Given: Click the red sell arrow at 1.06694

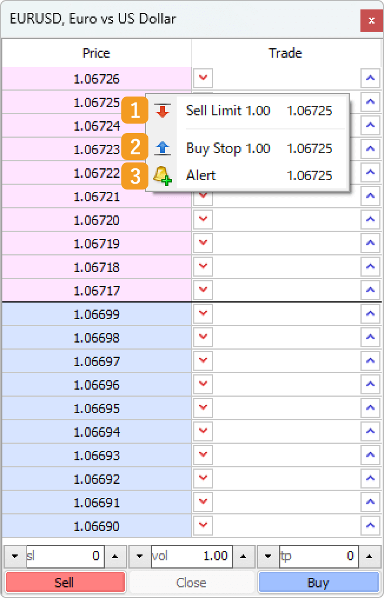Looking at the screenshot, I should pos(203,431).
